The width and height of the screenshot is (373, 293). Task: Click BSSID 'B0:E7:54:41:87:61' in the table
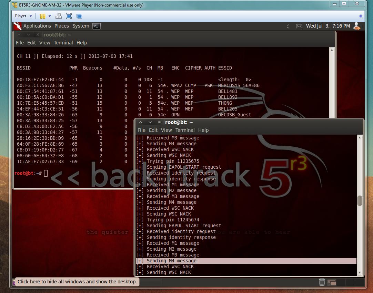40,91
